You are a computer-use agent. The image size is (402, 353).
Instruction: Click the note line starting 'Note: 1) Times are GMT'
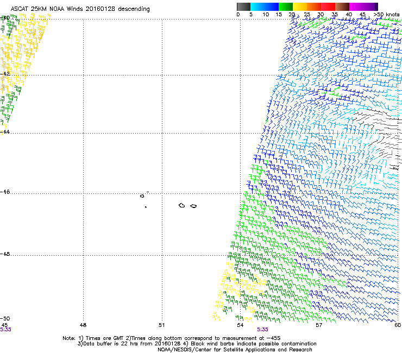coord(172,338)
